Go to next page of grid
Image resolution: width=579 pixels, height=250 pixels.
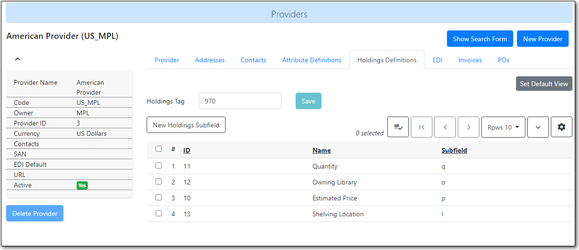(469, 127)
